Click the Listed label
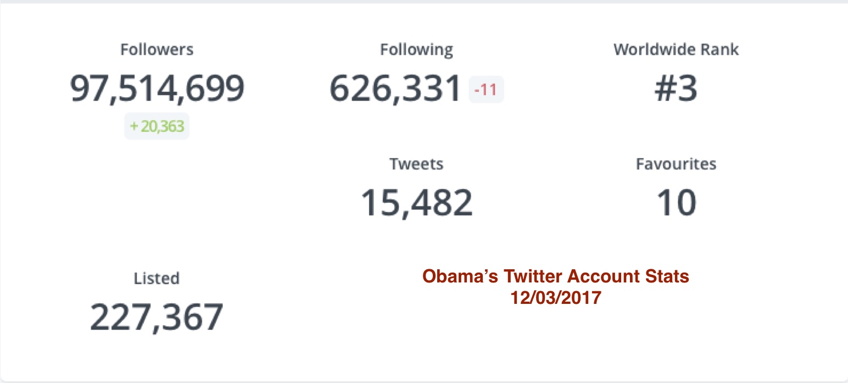The height and width of the screenshot is (383, 848). click(157, 279)
